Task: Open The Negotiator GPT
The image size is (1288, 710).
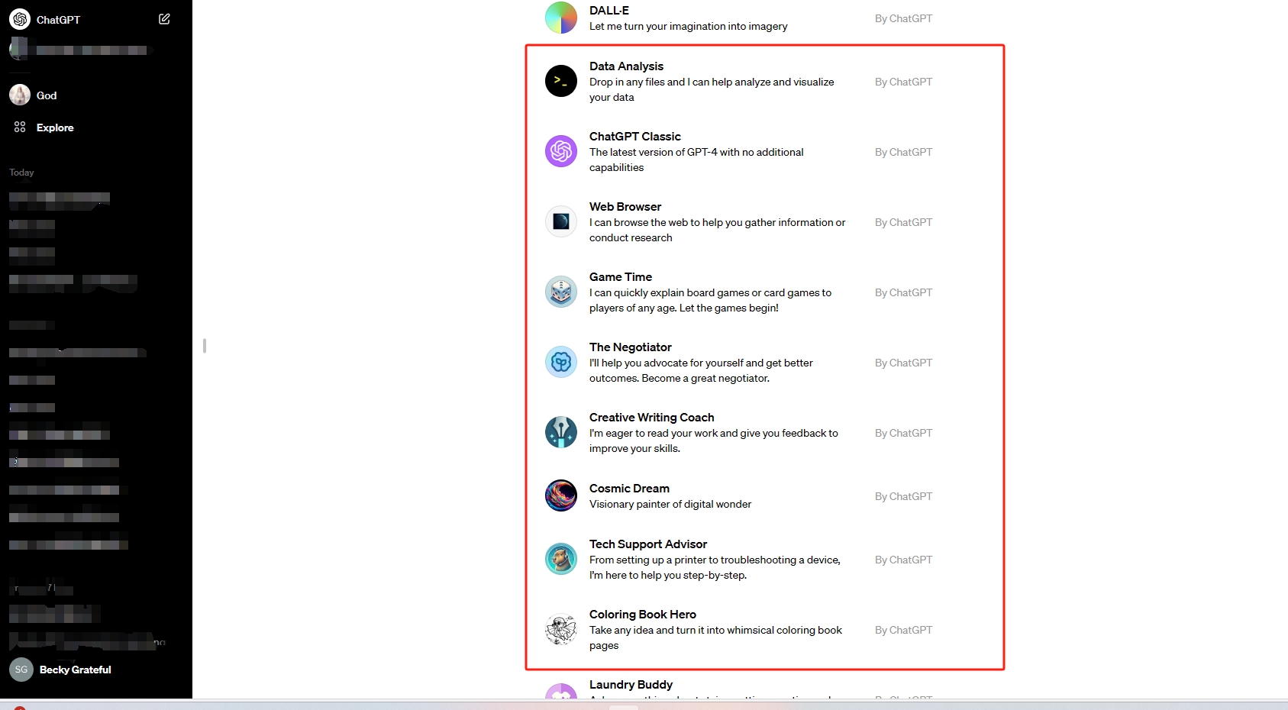Action: [631, 347]
